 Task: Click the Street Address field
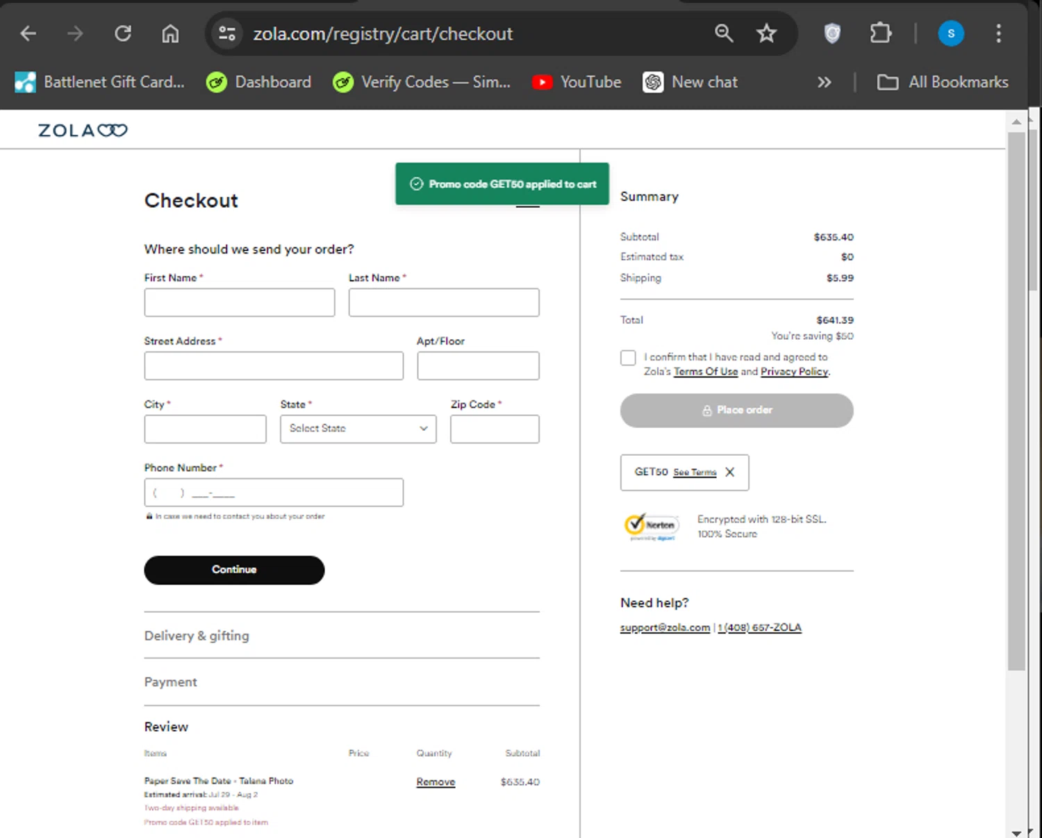tap(274, 365)
